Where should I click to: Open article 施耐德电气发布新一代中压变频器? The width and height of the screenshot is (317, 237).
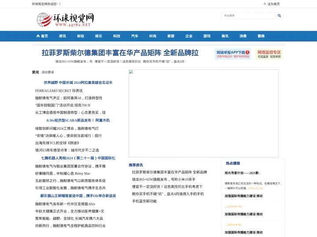pyautogui.click(x=65, y=204)
